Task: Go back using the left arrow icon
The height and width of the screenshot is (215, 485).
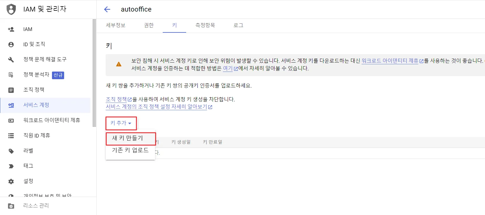Action: [107, 9]
